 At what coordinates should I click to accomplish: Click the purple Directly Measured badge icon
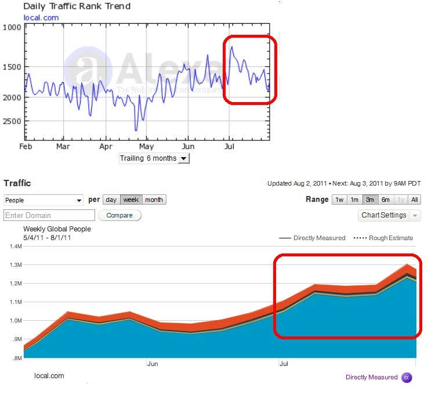click(407, 378)
